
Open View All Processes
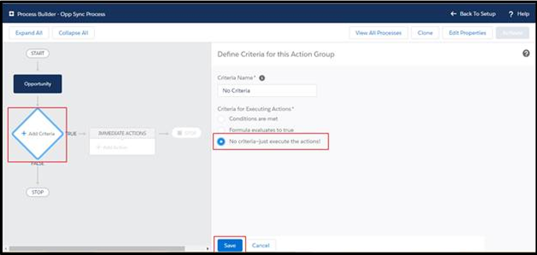point(378,33)
